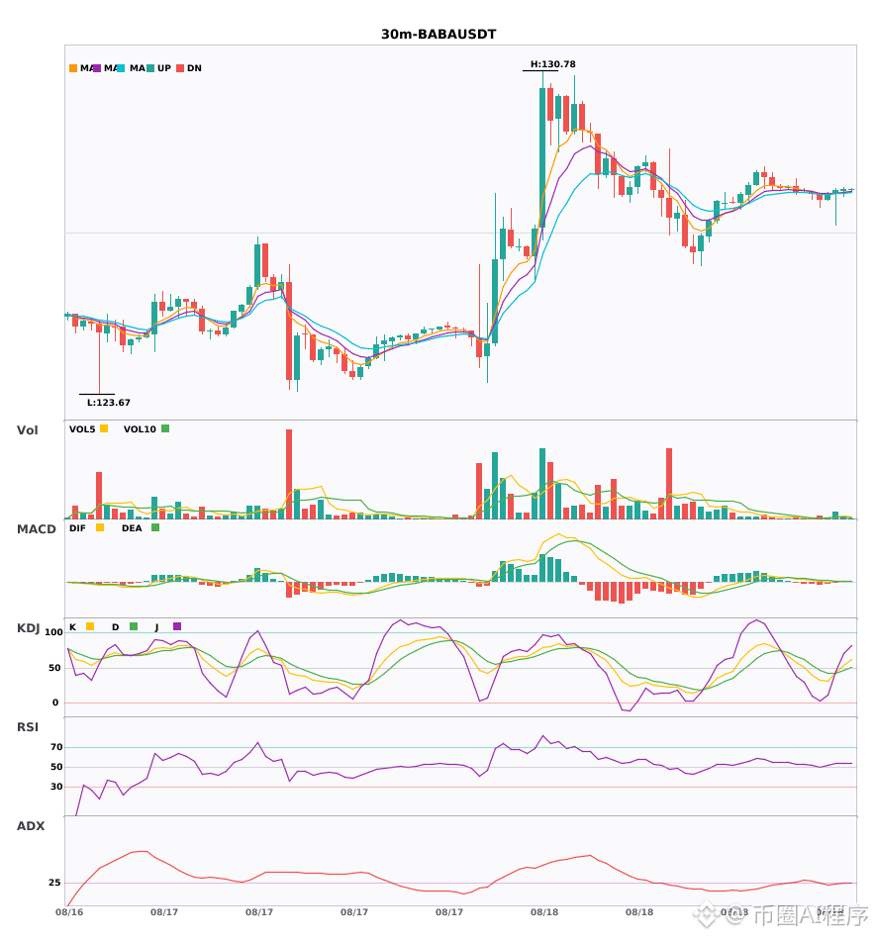Click the purple MA legend swatch

coord(97,68)
